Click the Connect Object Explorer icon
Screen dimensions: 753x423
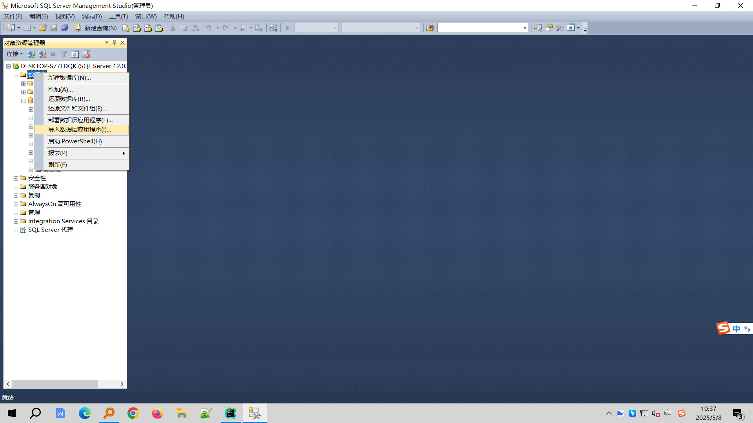31,54
